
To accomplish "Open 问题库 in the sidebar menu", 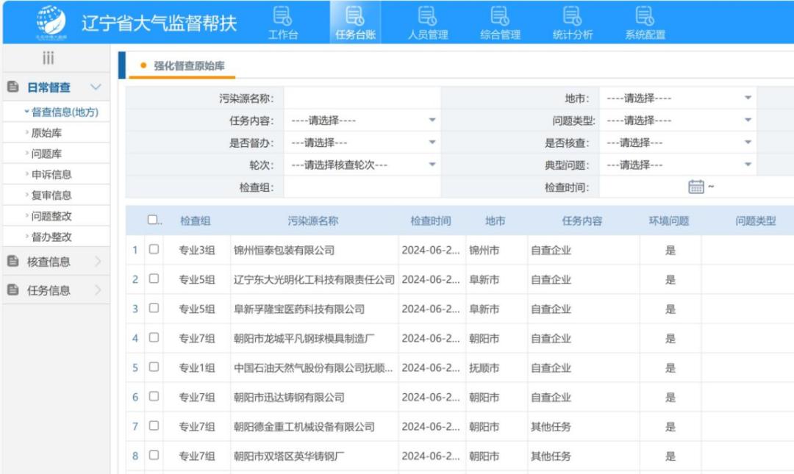I will [x=46, y=154].
